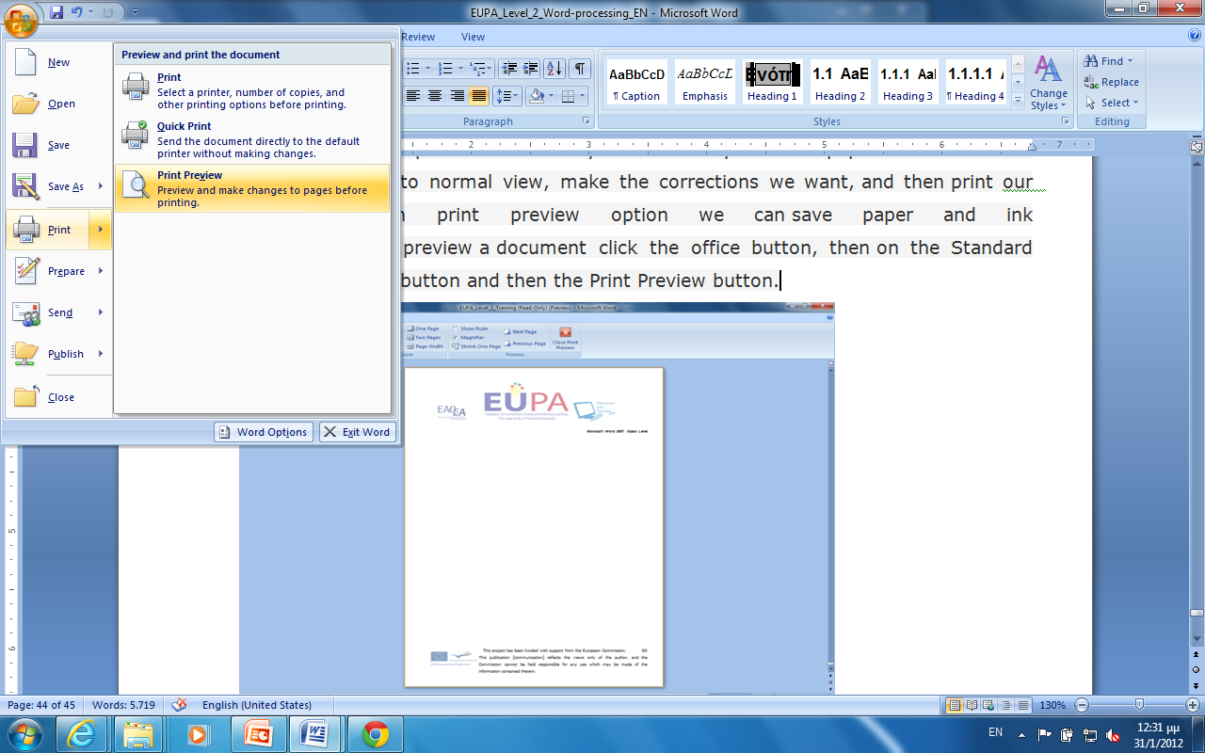1205x753 pixels.
Task: Switch to Outline view
Action: [x=1006, y=705]
